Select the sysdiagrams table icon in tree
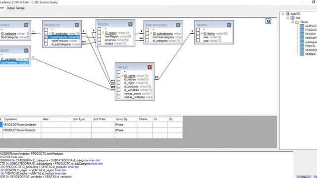Image resolution: width=317 pixels, height=178 pixels. pos(302,42)
